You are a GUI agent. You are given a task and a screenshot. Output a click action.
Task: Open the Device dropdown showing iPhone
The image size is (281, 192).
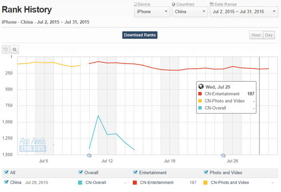[151, 12]
